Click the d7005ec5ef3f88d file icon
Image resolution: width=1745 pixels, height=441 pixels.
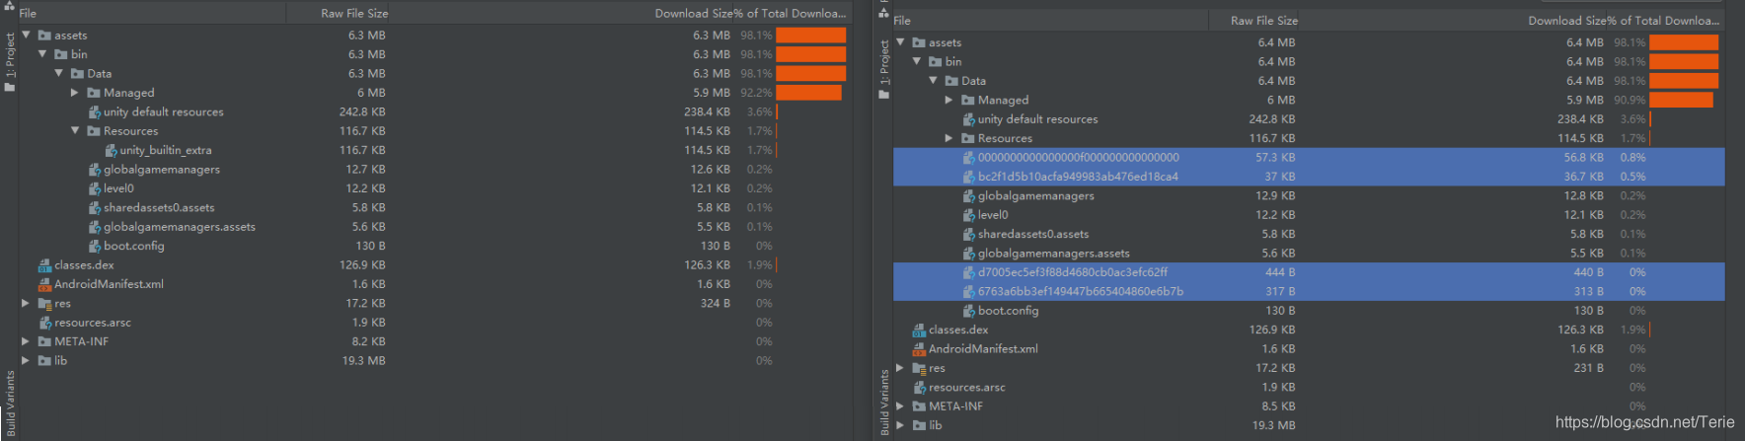(969, 272)
